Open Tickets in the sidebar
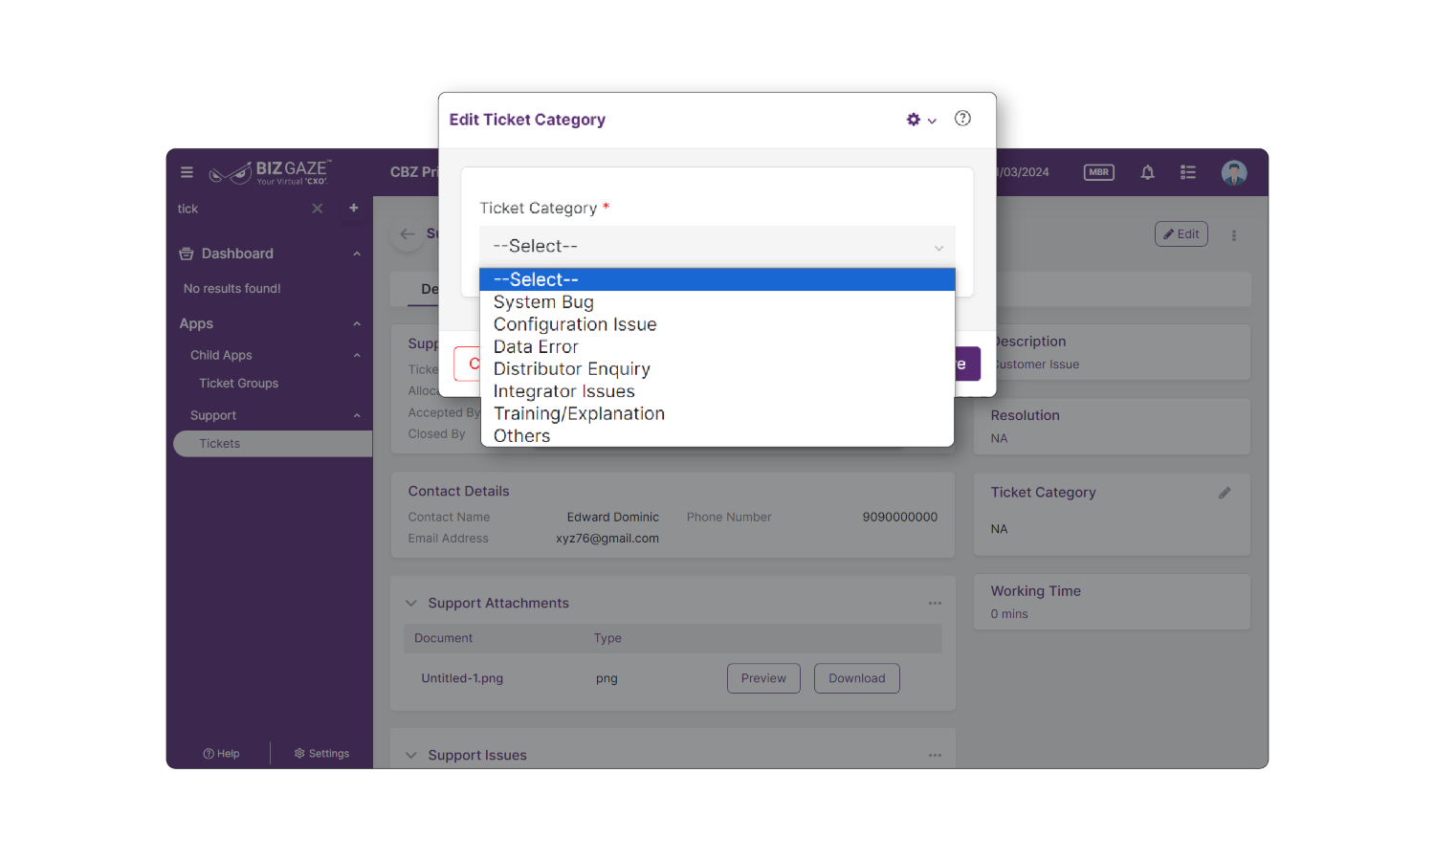1435x861 pixels. click(220, 444)
